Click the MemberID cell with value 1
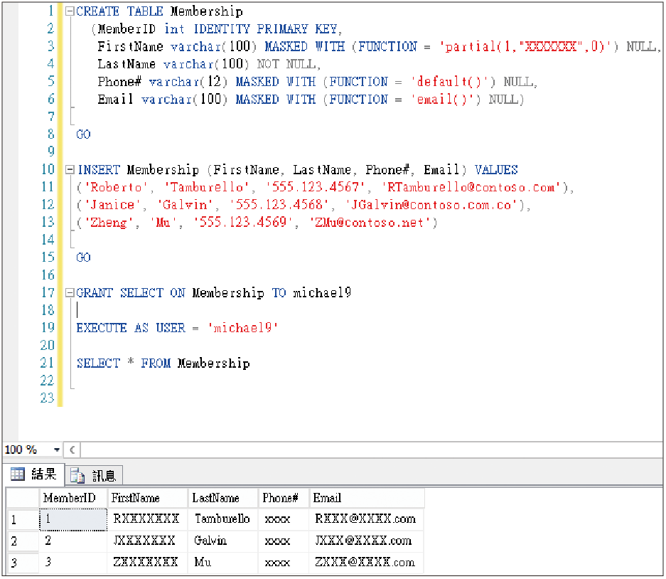This screenshot has height=579, width=666. 73,519
